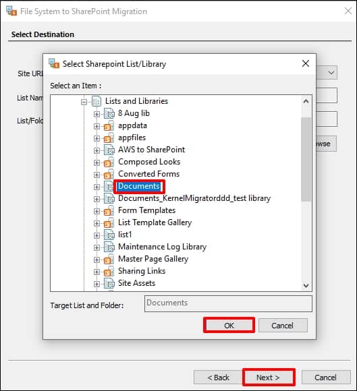Cancel the migration wizard
Screen dimensions: 357x391
pos(325,378)
